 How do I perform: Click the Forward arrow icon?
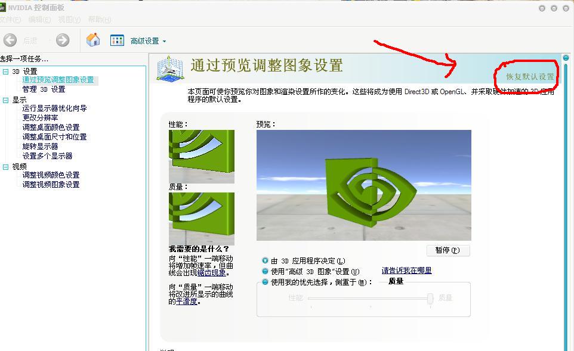(x=63, y=40)
